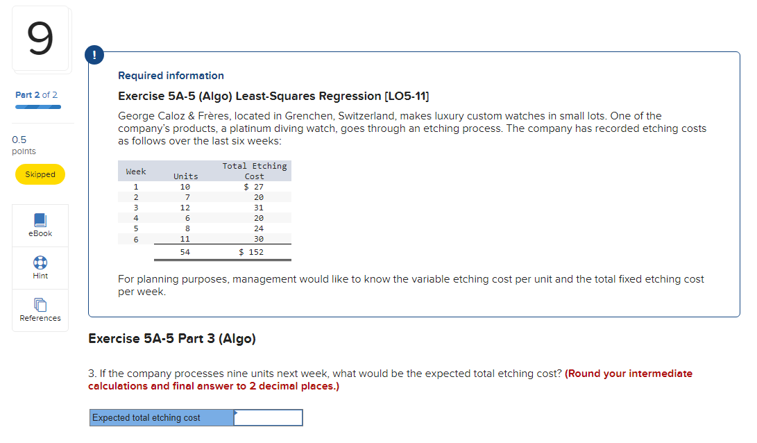Viewport: 757px width, 443px height.
Task: Click the 'Expected total etching cost' label cell
Action: 162,418
